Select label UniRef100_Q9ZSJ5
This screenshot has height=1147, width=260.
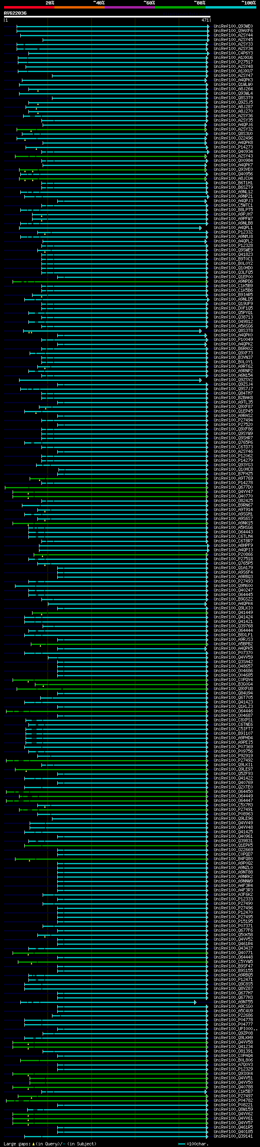pyautogui.click(x=233, y=103)
